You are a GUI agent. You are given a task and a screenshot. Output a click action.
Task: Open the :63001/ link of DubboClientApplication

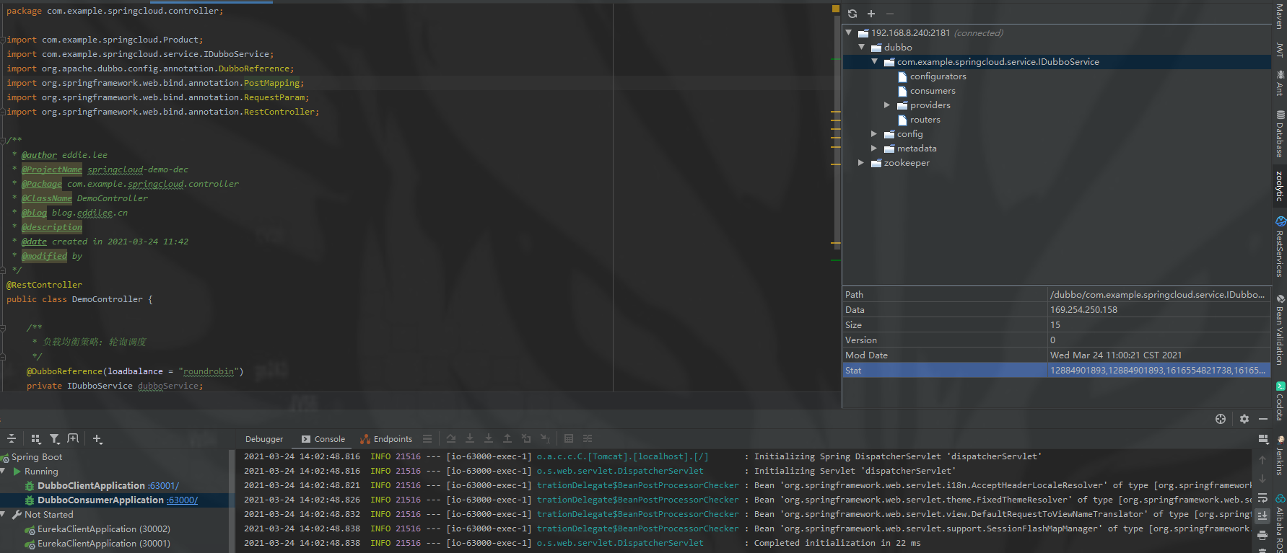[163, 485]
